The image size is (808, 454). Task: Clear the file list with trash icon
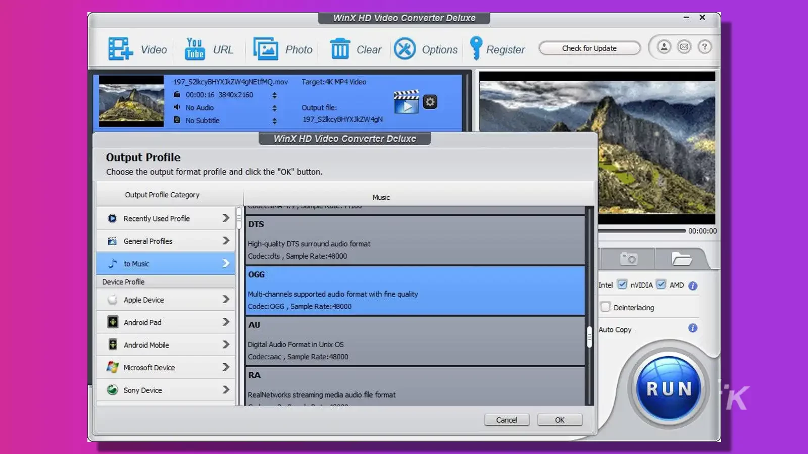point(340,49)
